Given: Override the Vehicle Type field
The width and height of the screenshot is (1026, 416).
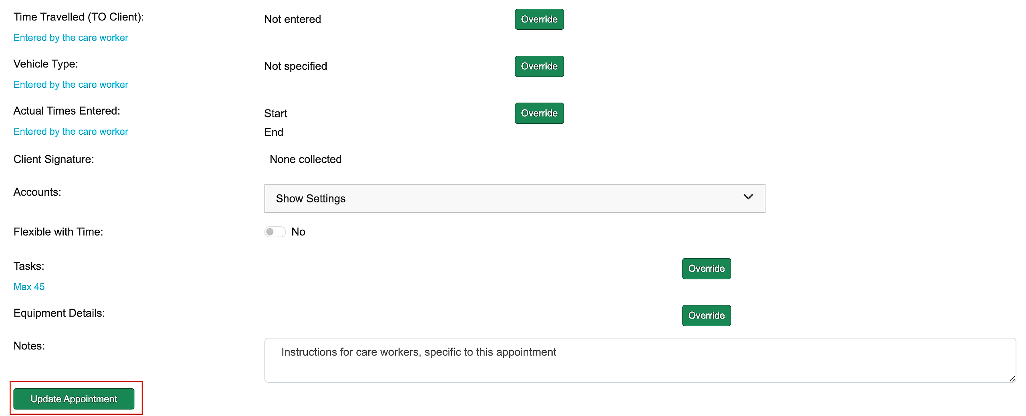Looking at the screenshot, I should (x=539, y=66).
